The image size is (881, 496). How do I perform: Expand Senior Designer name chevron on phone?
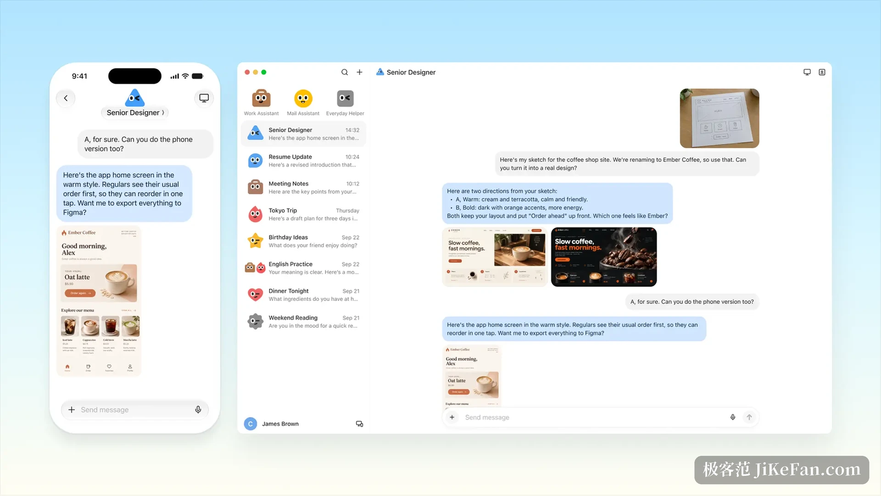(x=163, y=113)
